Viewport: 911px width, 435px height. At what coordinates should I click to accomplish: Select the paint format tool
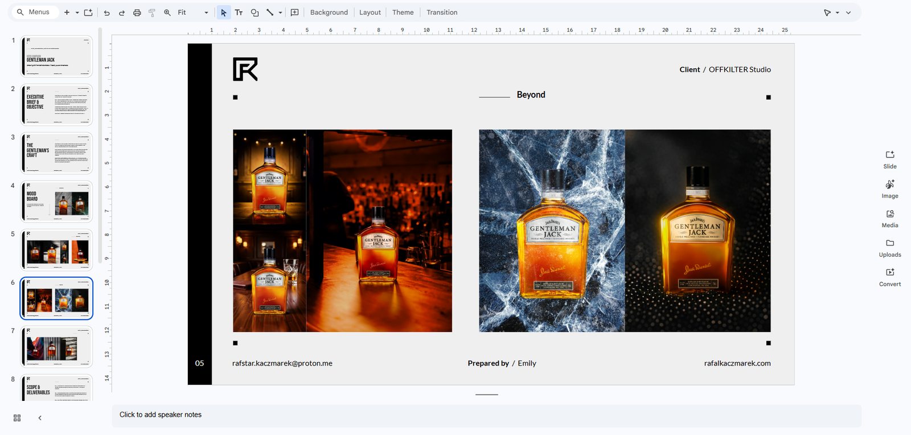tap(152, 13)
